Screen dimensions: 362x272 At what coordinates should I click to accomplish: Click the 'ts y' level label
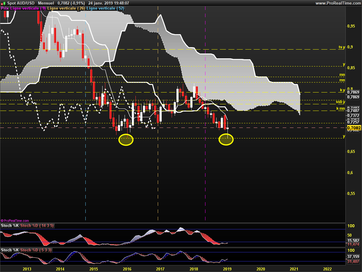(341, 47)
